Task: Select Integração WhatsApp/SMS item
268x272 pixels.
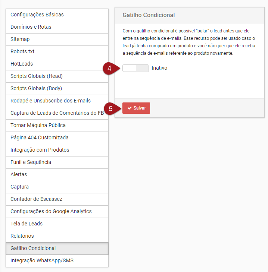Action: pyautogui.click(x=42, y=261)
